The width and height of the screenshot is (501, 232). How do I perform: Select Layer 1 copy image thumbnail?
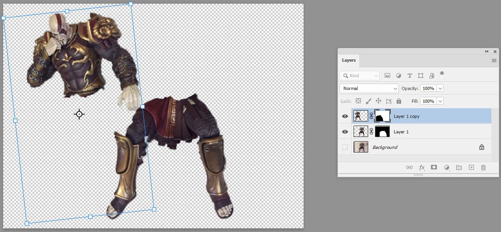point(361,116)
